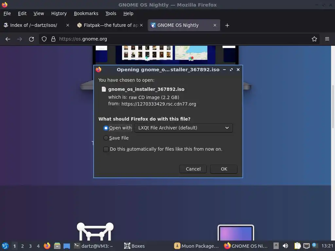Open the Bookmarks menu
Viewport: 335px width, 251px height.
click(x=86, y=13)
